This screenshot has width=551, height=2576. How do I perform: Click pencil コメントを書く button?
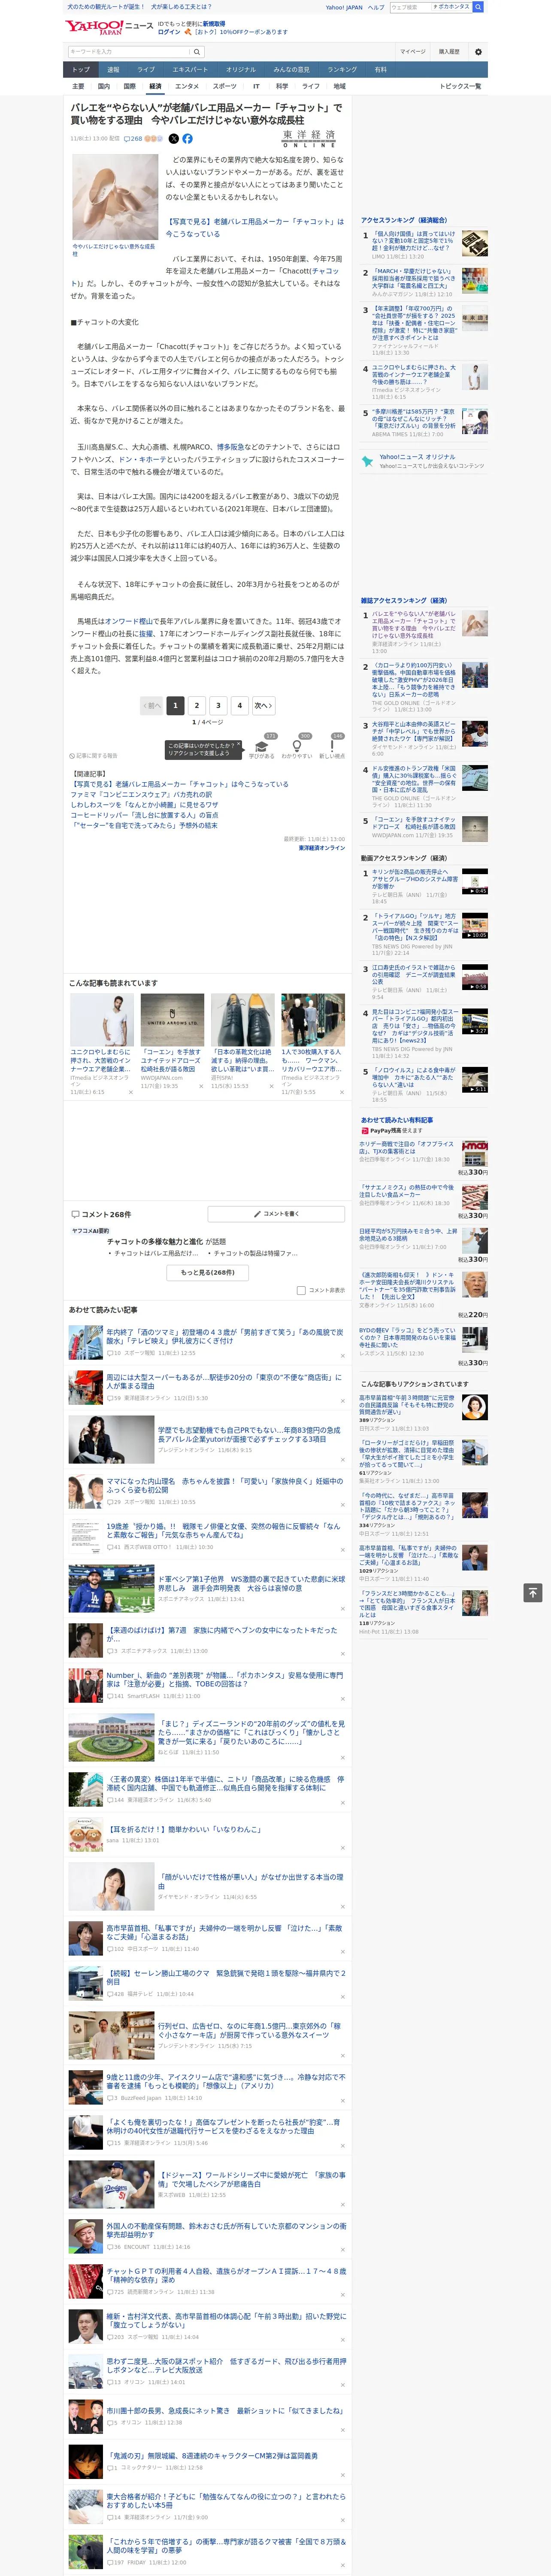pos(276,1214)
